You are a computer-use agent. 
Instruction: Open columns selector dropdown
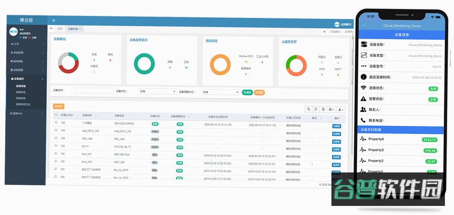click(331, 109)
